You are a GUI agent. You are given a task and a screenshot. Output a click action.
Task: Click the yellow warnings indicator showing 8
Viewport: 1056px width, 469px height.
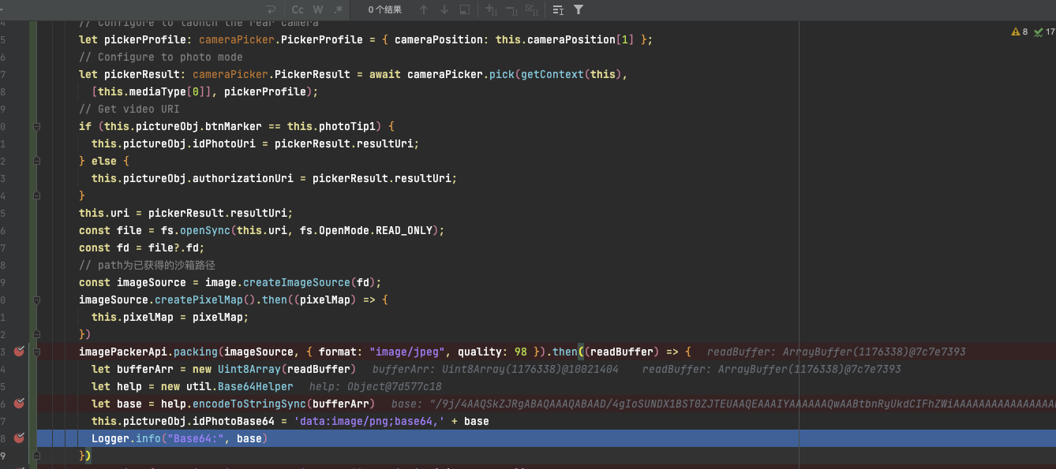pos(1020,32)
